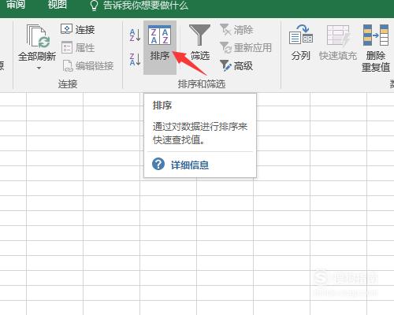Click the lightbulb Tell Me icon
The image size is (394, 315).
point(94,6)
